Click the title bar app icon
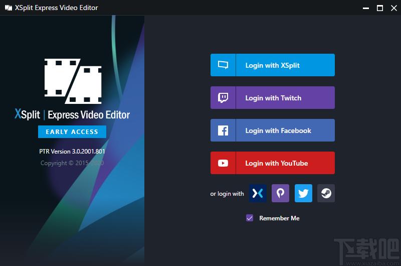The height and width of the screenshot is (266, 401). (x=9, y=8)
